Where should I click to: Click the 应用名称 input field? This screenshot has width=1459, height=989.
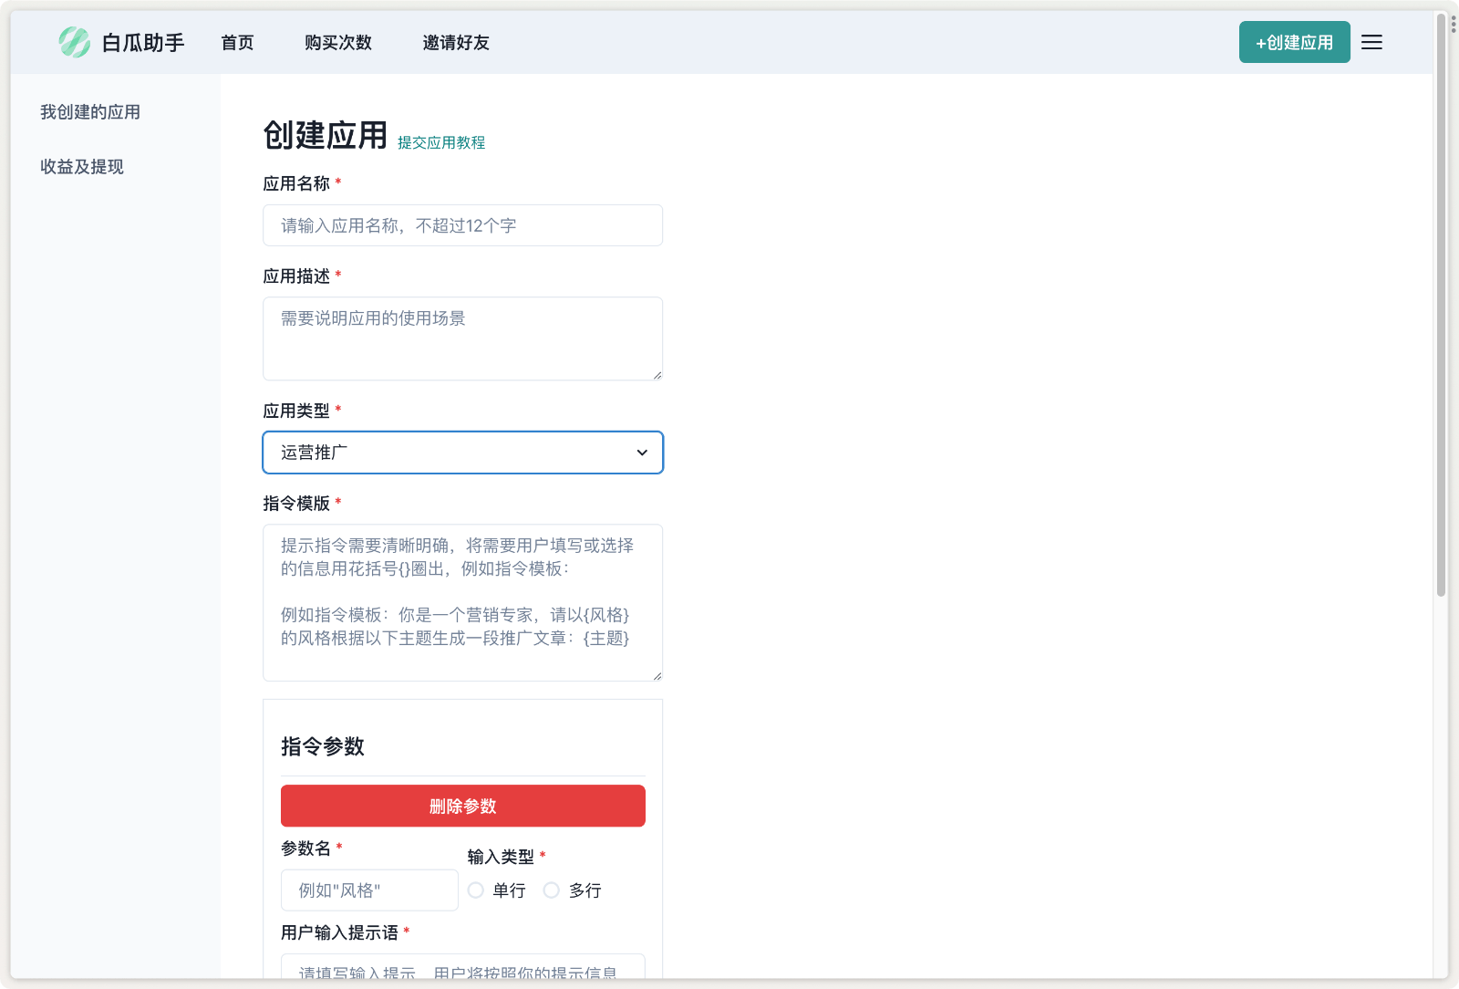point(462,225)
